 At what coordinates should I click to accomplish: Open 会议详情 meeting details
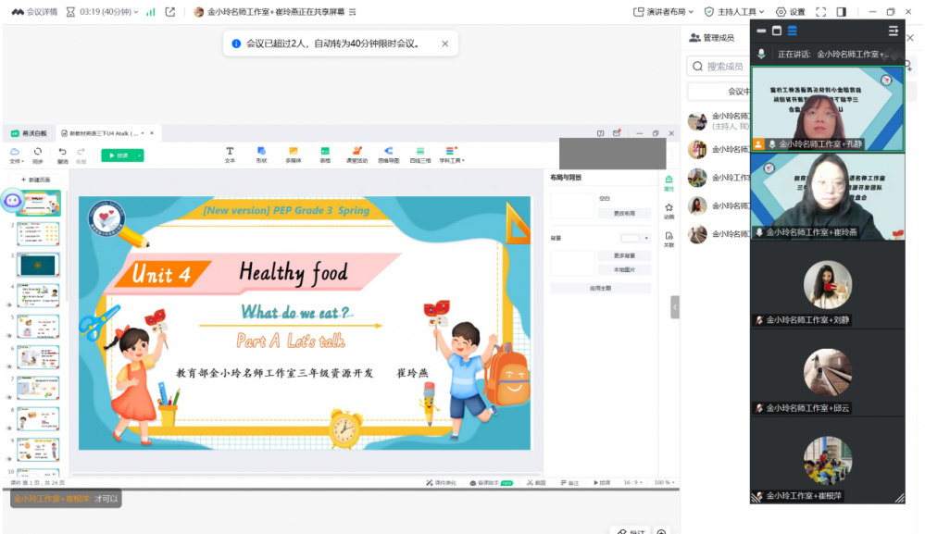[x=35, y=12]
